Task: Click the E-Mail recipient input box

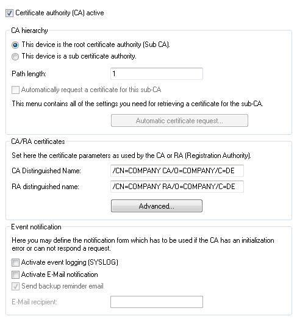Action: pos(157,302)
